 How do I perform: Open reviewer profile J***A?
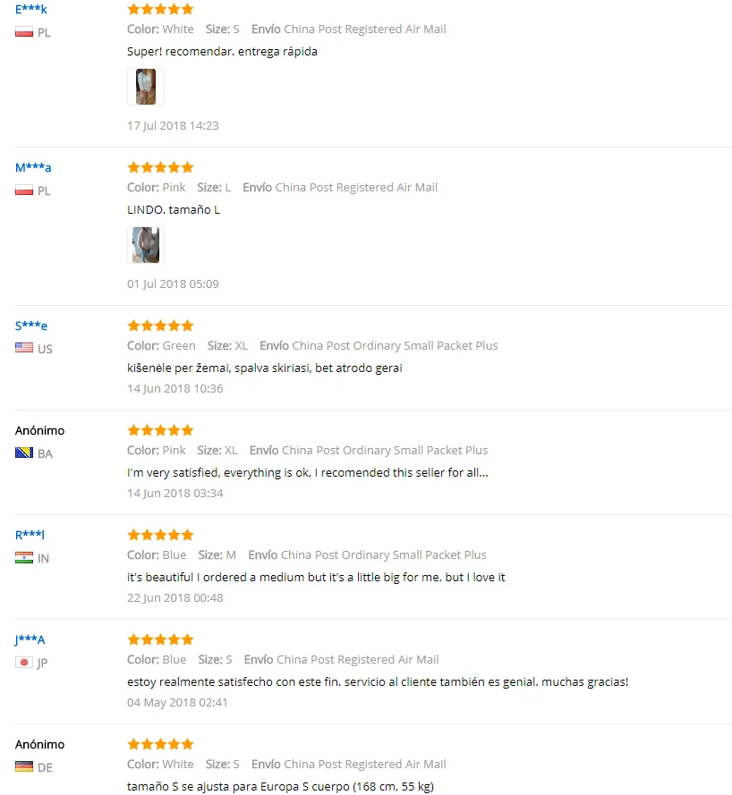[30, 639]
